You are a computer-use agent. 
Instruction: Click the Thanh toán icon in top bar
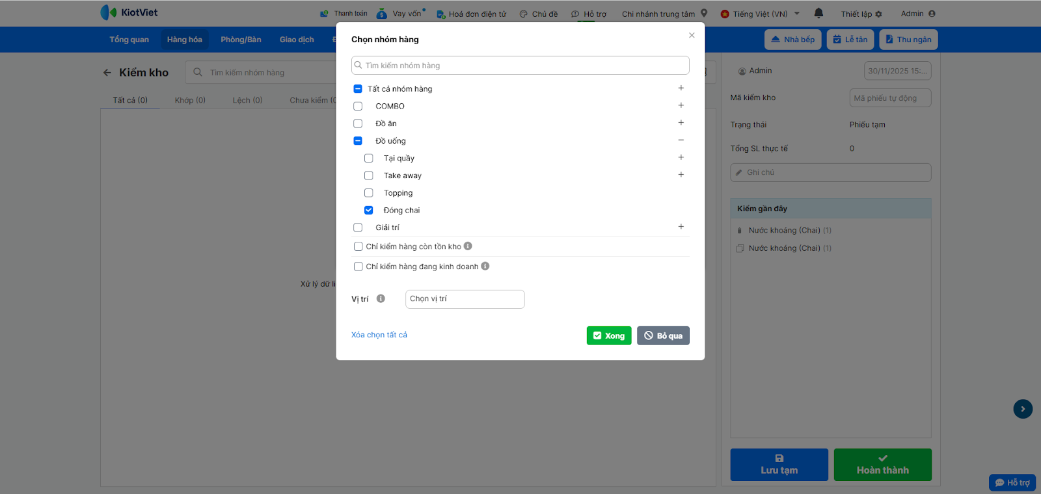tap(324, 14)
